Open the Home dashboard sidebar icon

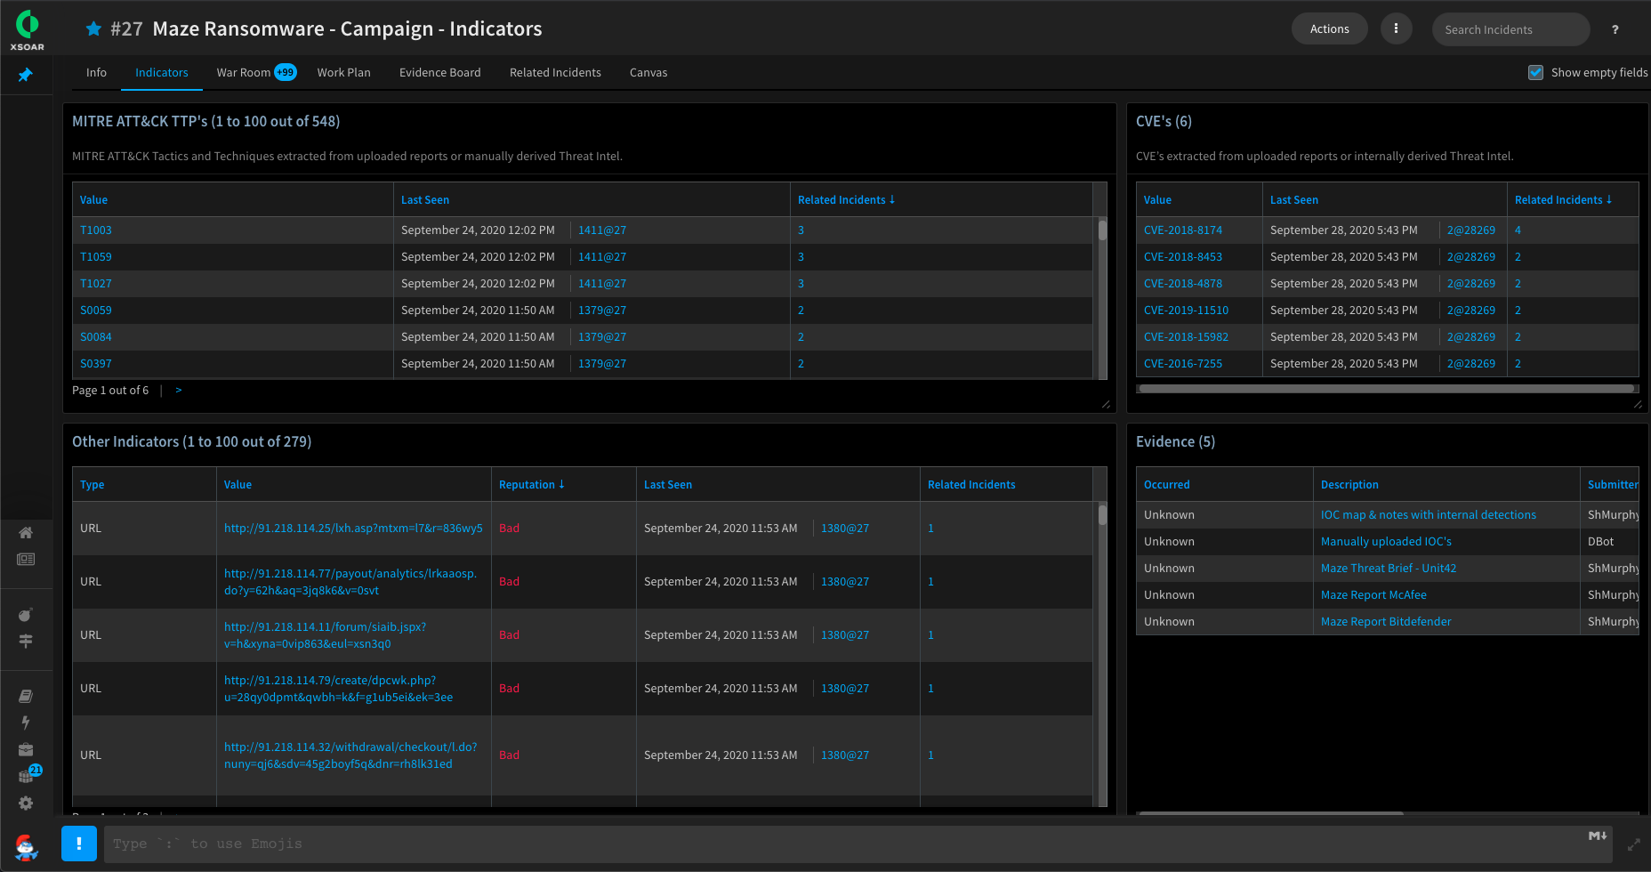(26, 532)
